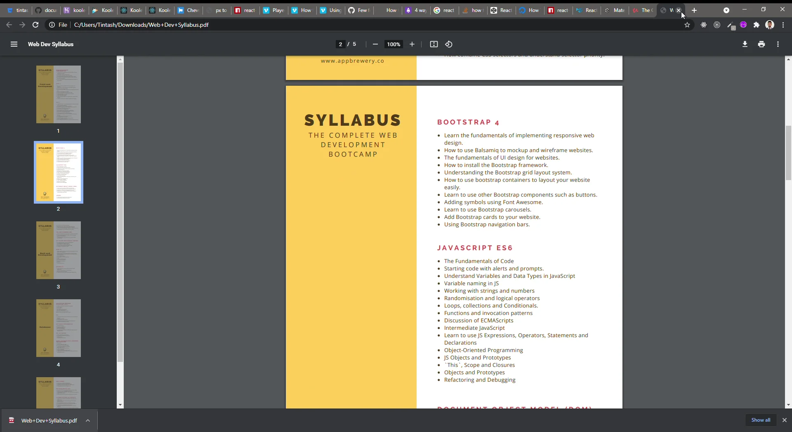Screen dimensions: 792x432
Task: Open a new browser tab
Action: pos(694,10)
